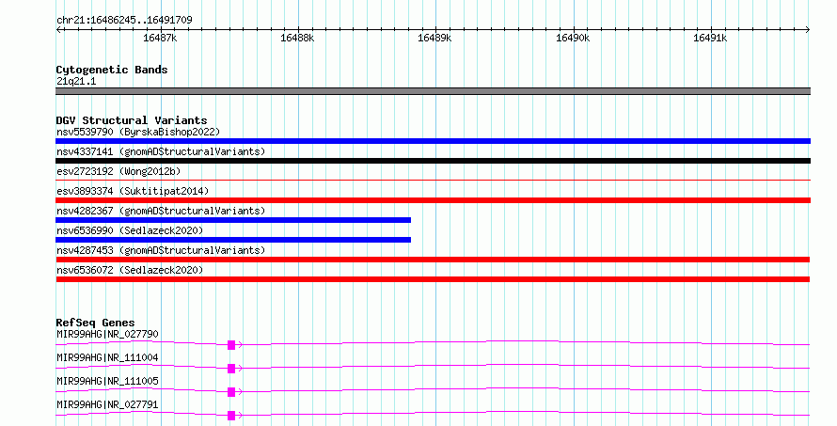
Task: Open transcript MIR99AHG|NR_027790 label
Action: click(x=107, y=334)
